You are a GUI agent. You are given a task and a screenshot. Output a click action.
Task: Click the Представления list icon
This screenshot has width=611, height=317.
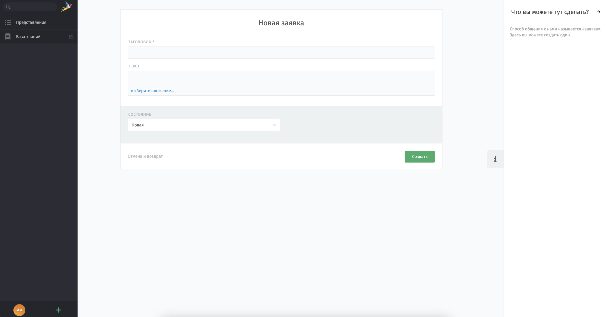point(8,22)
